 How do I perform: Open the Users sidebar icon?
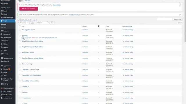point(2,72)
